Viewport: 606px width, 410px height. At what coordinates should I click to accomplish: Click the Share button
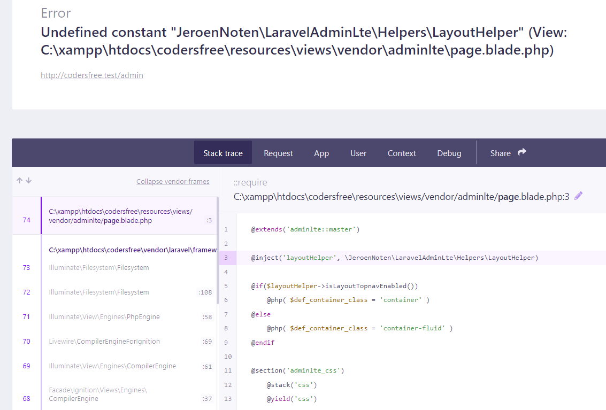(500, 153)
